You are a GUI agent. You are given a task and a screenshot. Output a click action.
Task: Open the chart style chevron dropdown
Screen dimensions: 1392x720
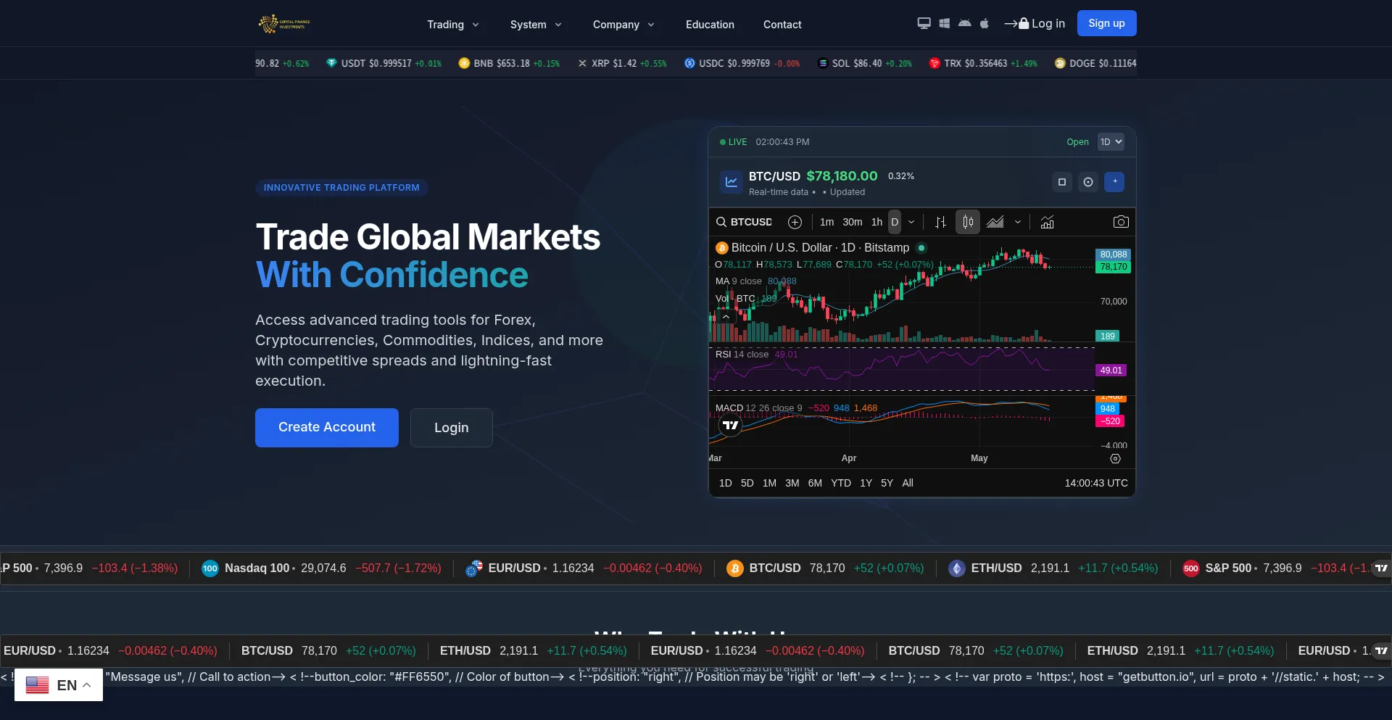click(1018, 222)
